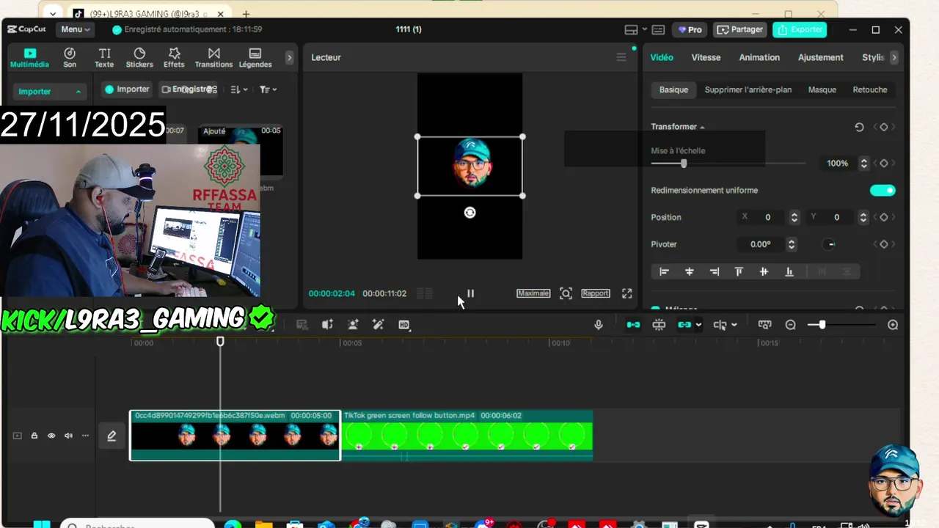Click the rotation handle below the clip
The height and width of the screenshot is (528, 939).
[x=470, y=213]
